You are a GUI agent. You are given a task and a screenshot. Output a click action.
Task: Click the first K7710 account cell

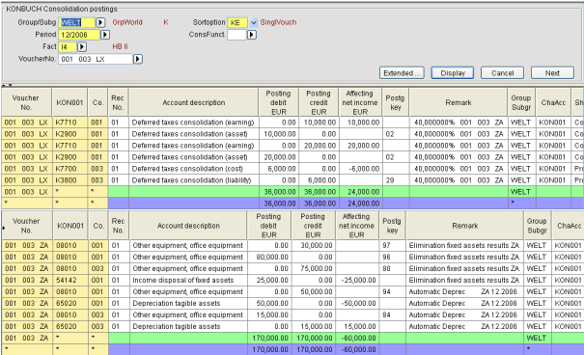pyautogui.click(x=70, y=123)
